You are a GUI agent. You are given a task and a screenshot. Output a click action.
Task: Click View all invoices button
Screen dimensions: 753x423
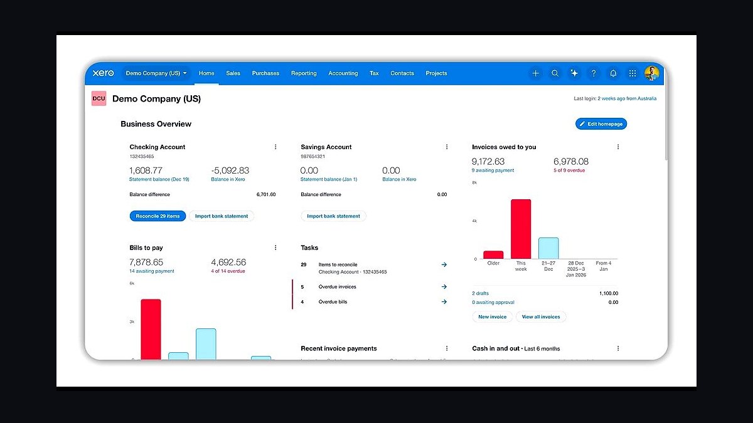[x=541, y=317]
